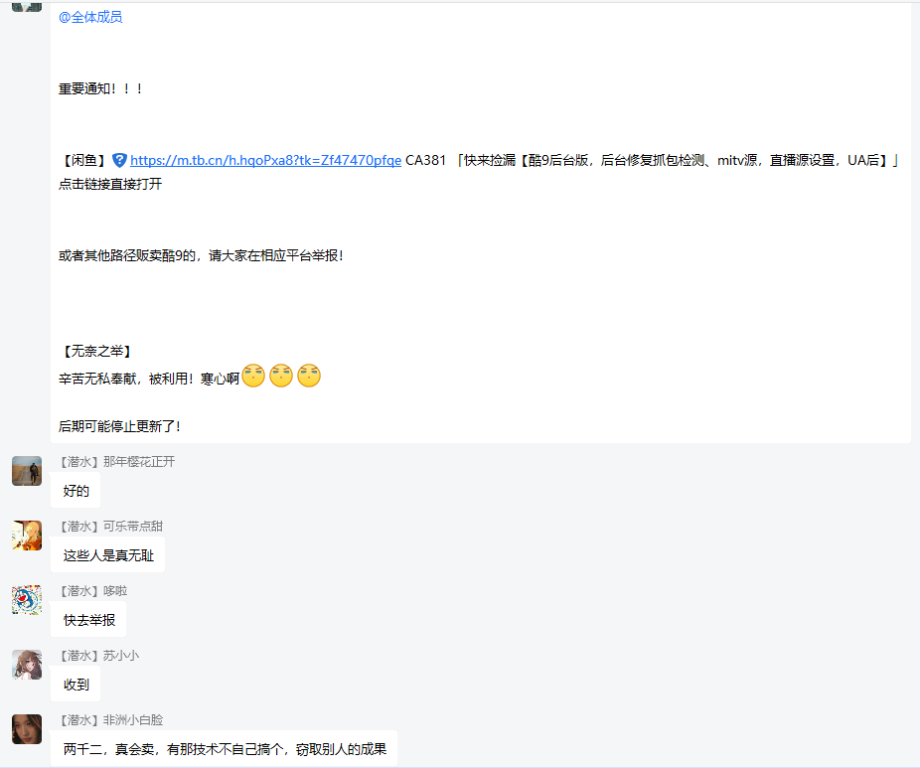Screen dimensions: 920x768
Task: Select the 好的 message bubble
Action: coord(76,491)
